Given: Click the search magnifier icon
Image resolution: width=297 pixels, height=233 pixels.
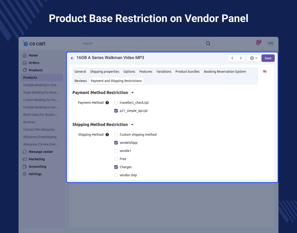Looking at the screenshot, I should pos(208,43).
